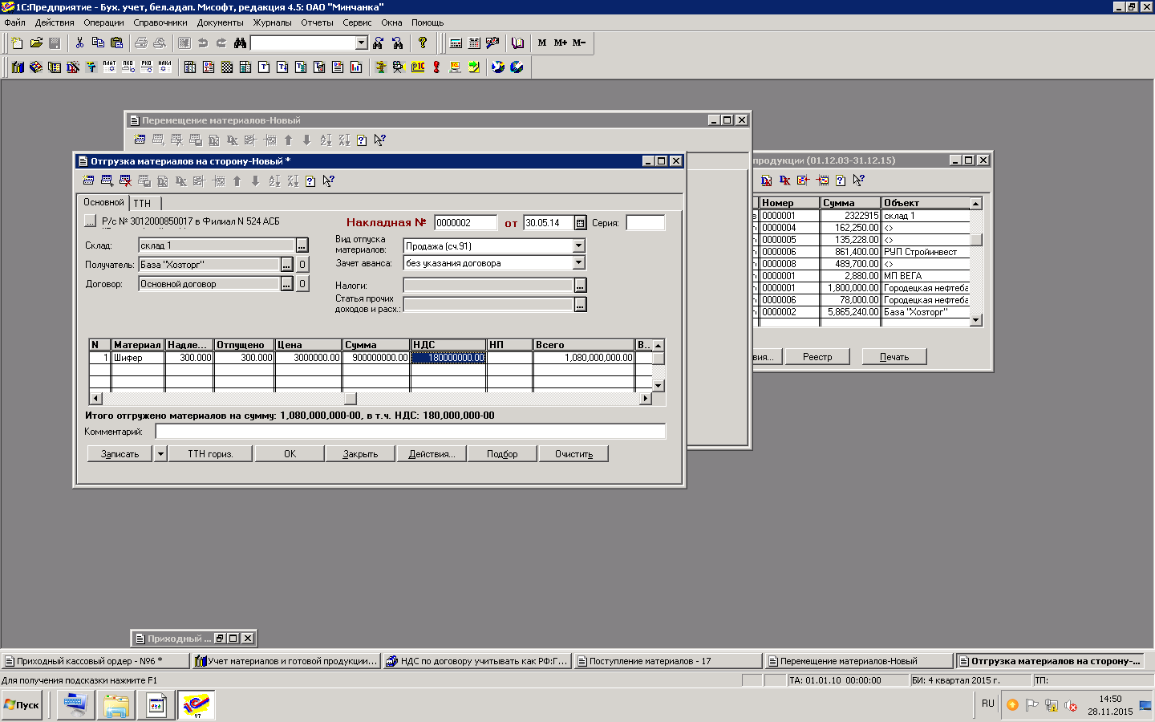Switch to the Основной tab

coord(103,202)
